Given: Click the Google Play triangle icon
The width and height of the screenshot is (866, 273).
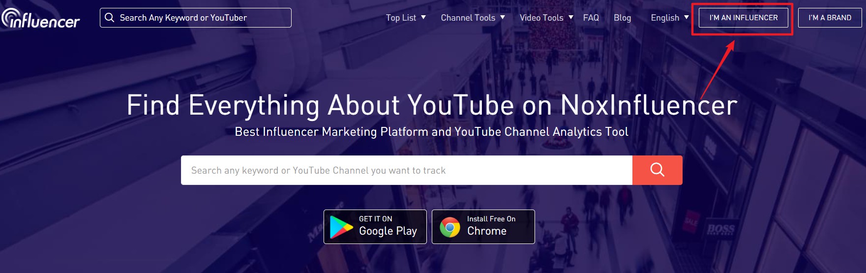Looking at the screenshot, I should click(x=341, y=227).
